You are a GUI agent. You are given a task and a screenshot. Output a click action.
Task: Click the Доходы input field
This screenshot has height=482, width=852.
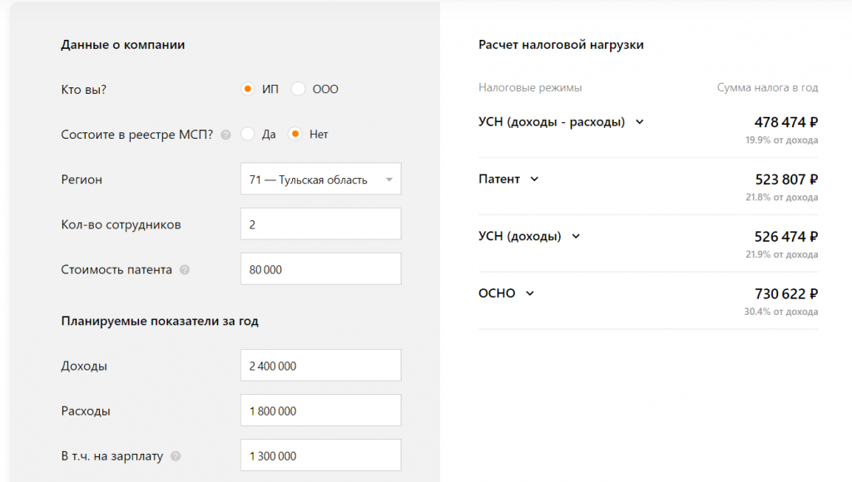(320, 366)
